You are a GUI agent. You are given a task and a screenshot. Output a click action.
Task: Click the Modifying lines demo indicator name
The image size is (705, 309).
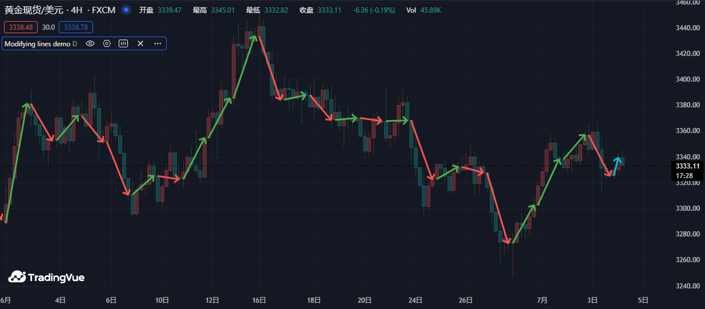click(x=38, y=43)
